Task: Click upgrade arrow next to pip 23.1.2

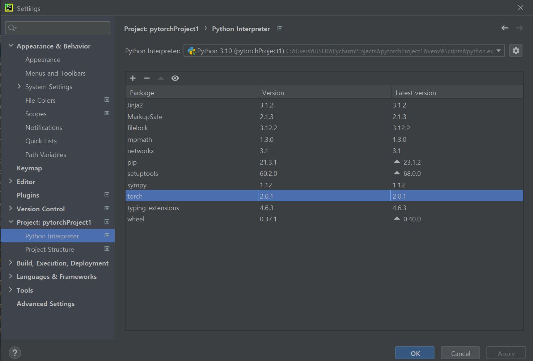Action: point(397,162)
